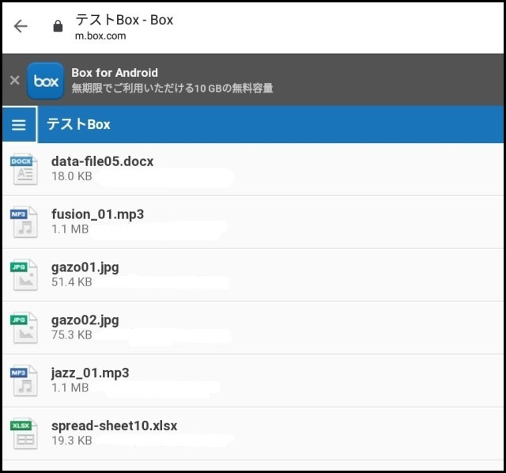This screenshot has width=506, height=473.
Task: Open jazz_01.mp3 audio file
Action: 90,373
